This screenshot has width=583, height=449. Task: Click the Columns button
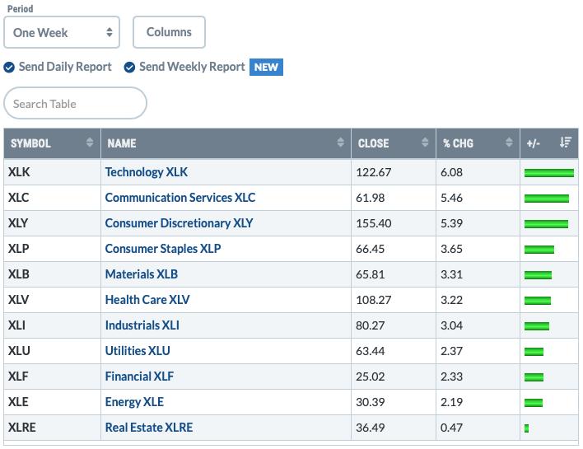[x=169, y=32]
